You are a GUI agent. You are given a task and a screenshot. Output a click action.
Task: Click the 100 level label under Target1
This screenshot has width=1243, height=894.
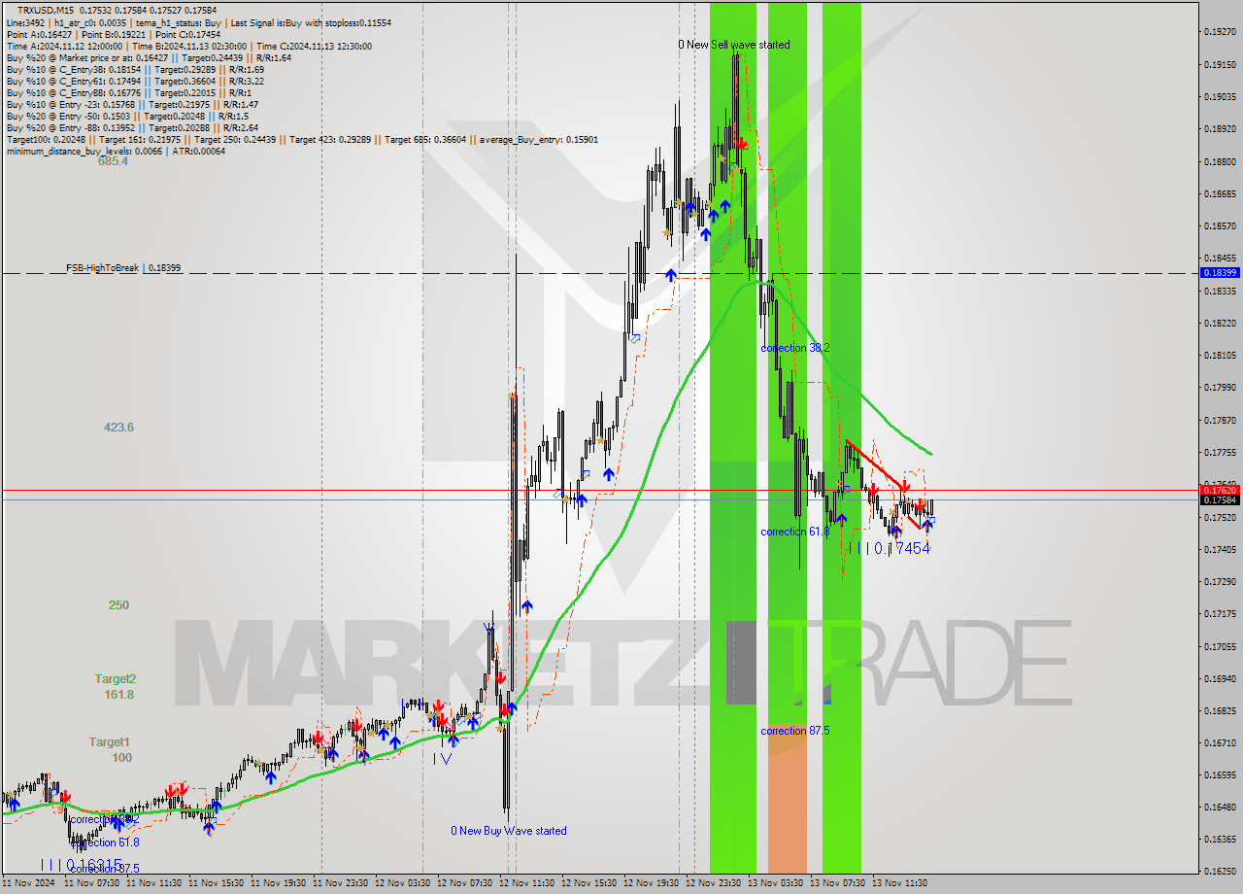click(121, 758)
